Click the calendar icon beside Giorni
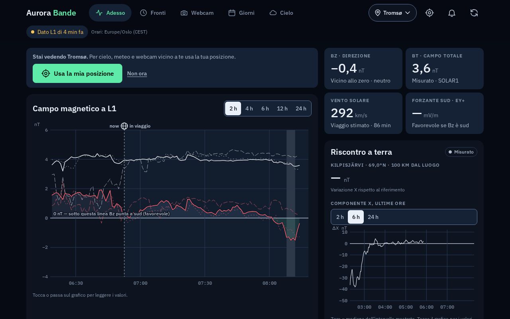 pos(232,13)
